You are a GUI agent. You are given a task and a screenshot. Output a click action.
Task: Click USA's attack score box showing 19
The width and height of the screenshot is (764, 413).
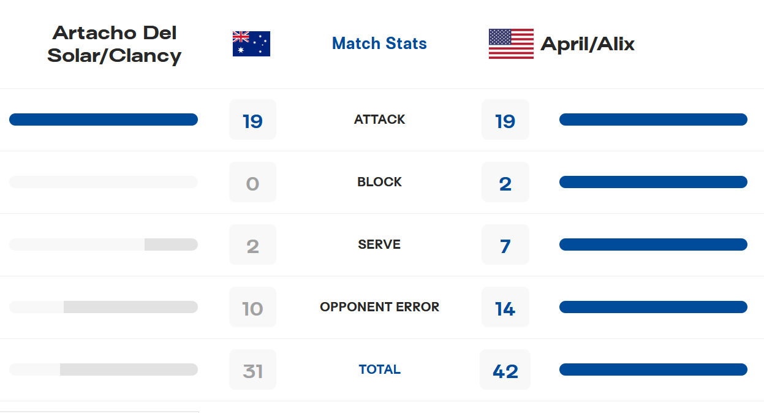505,119
